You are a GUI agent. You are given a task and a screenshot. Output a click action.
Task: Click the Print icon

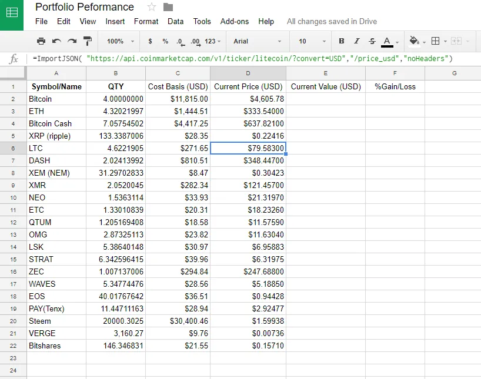(x=41, y=41)
